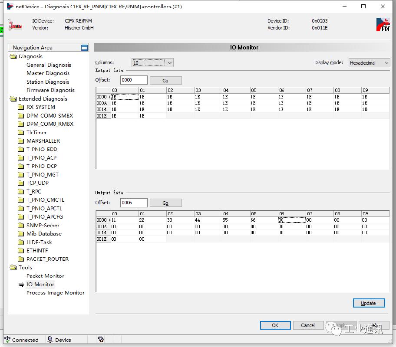Click the Connected status icon

[x=7, y=340]
